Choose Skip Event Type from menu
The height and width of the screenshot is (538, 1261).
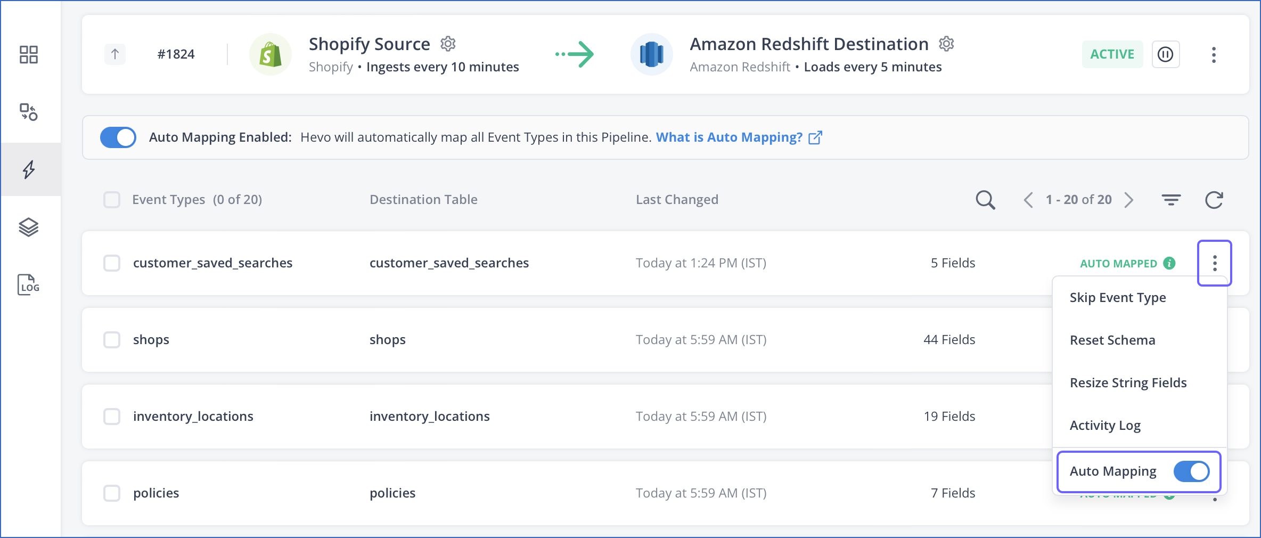[x=1118, y=297]
